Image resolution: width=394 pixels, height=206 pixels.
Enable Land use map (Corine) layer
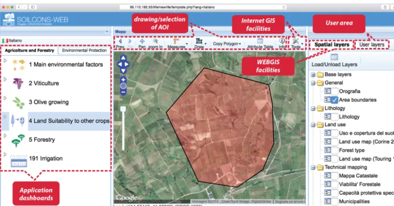(x=334, y=142)
